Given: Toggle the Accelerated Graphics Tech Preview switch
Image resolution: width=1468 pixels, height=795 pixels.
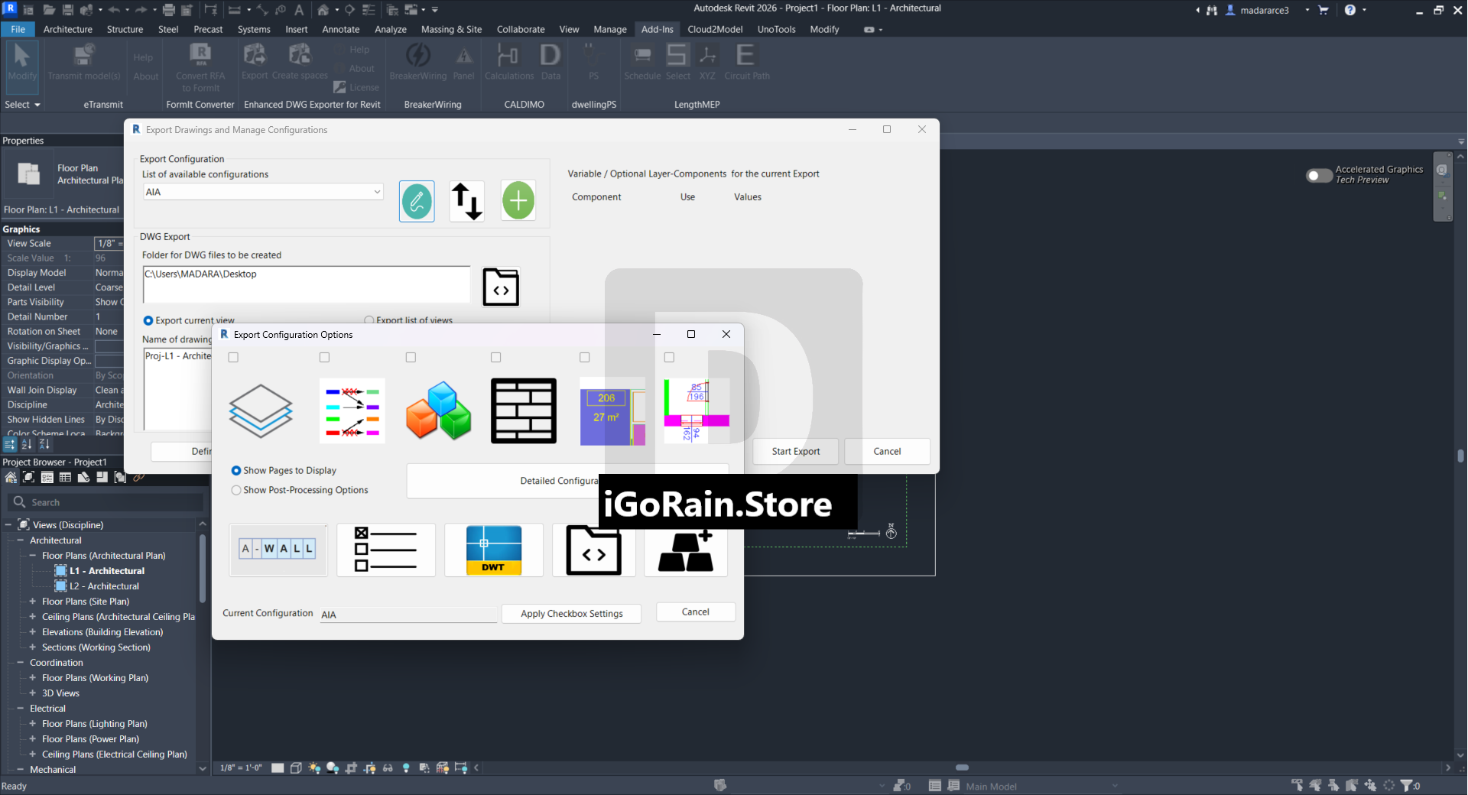Looking at the screenshot, I should 1319,176.
